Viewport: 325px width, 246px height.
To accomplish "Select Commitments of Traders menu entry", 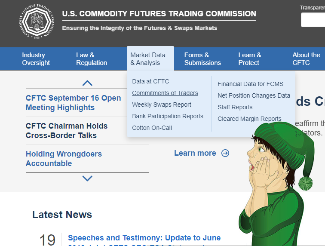I will (165, 93).
